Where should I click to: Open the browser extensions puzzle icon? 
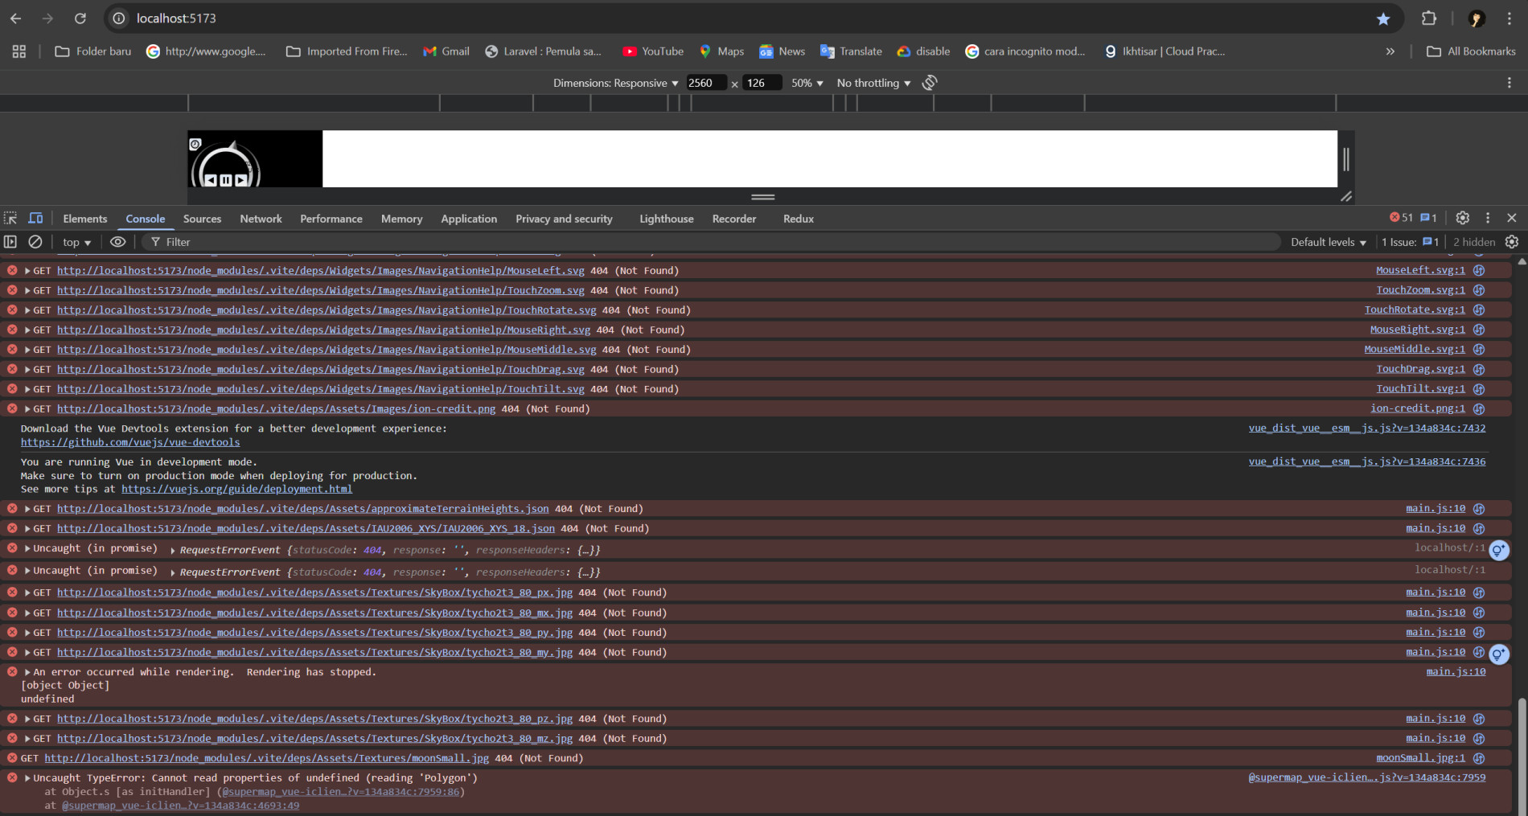click(1429, 18)
